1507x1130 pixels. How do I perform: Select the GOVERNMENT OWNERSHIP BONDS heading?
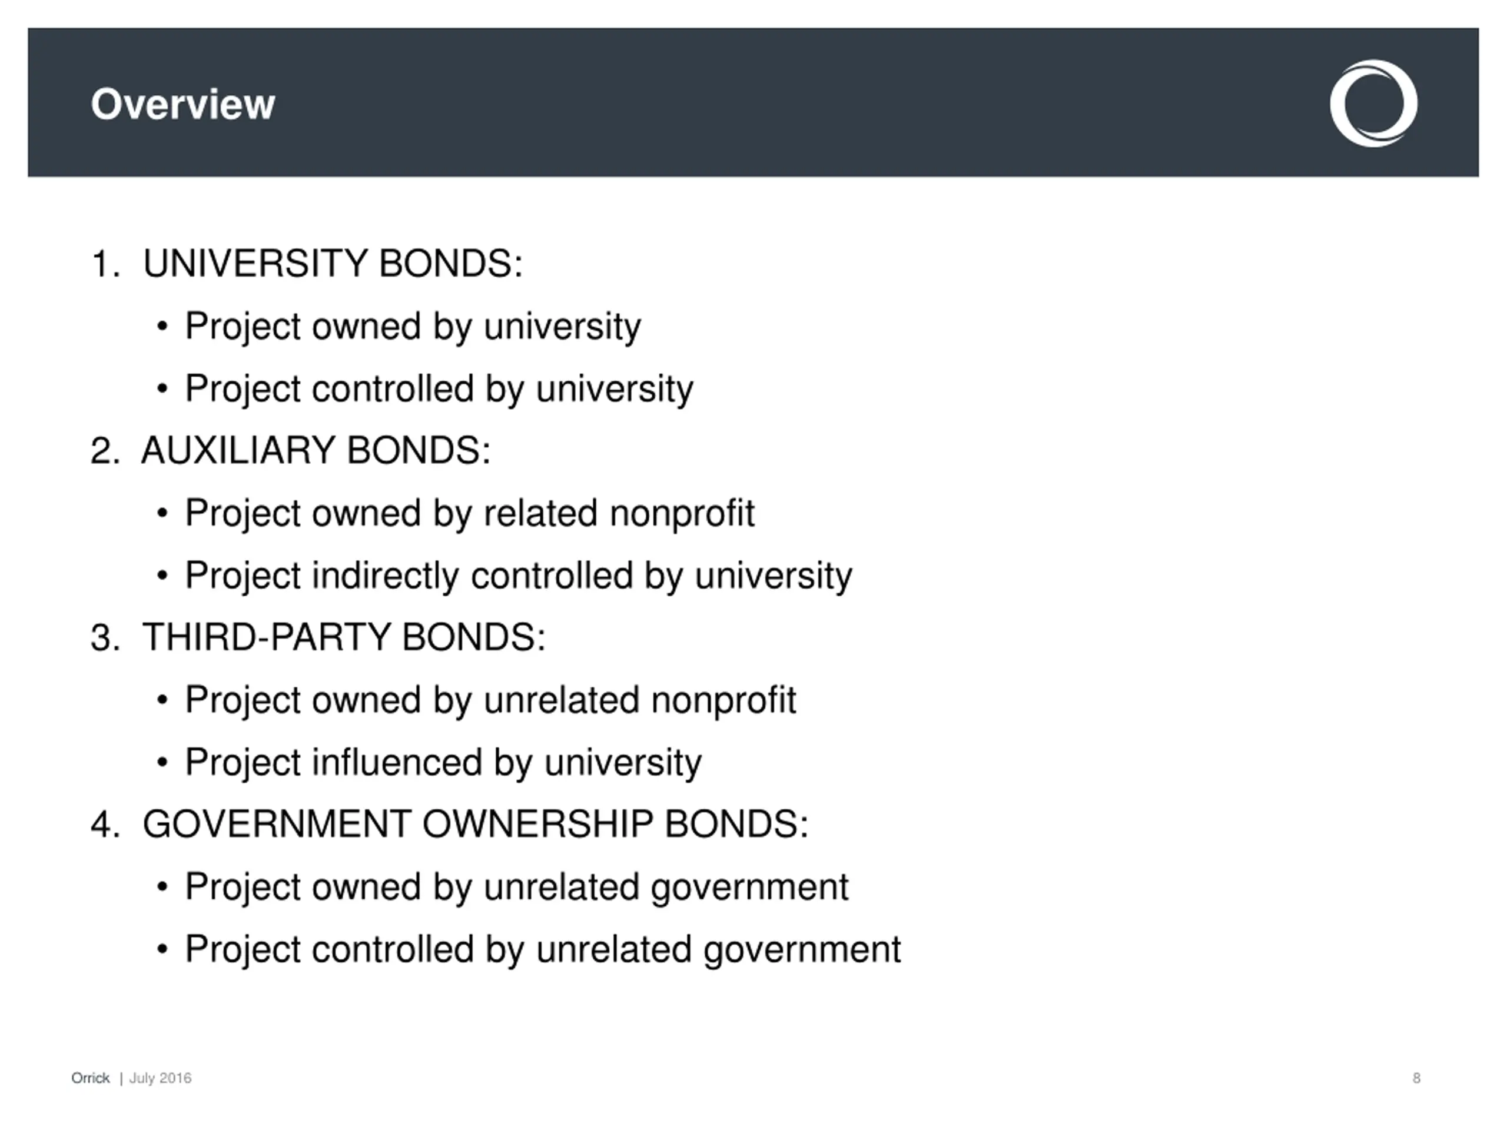[x=476, y=824]
